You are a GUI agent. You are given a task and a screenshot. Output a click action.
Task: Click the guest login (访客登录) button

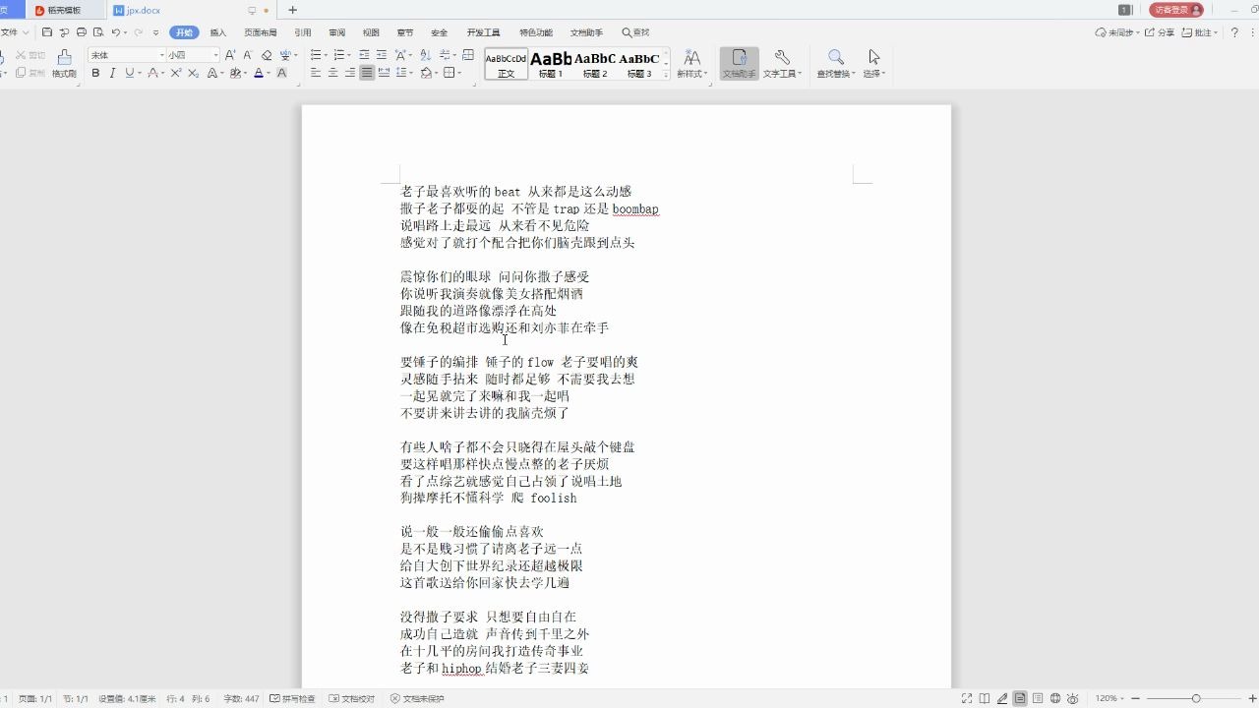click(x=1176, y=10)
